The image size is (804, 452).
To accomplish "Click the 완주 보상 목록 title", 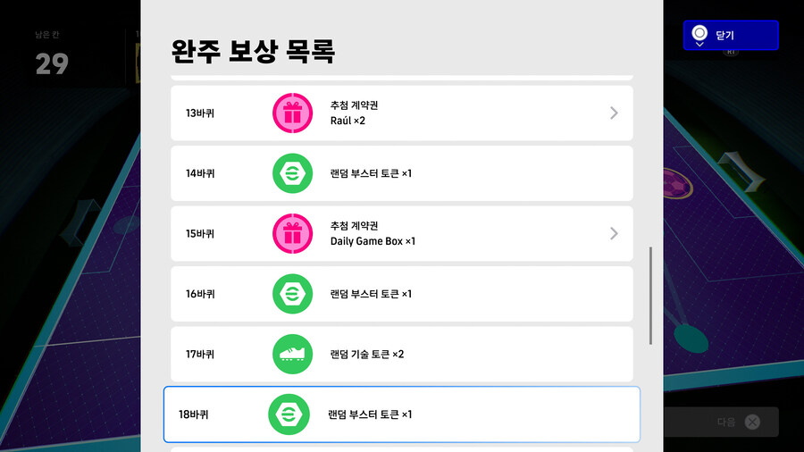I will (x=253, y=51).
